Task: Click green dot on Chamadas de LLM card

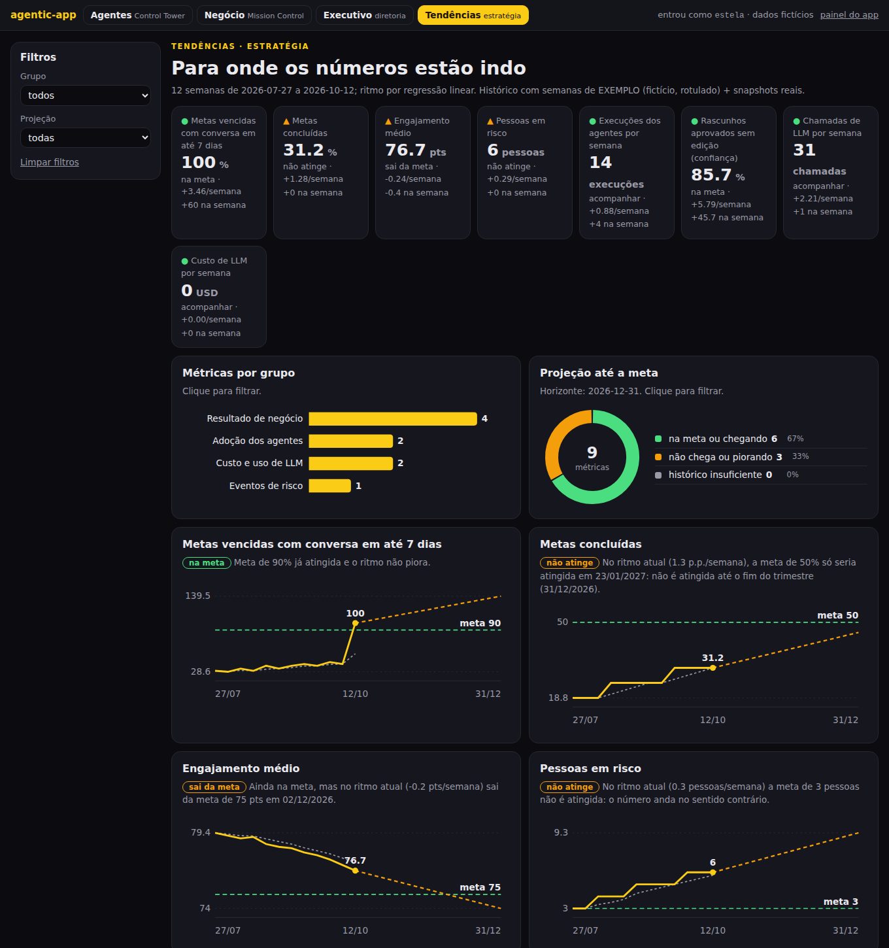Action: pos(796,121)
